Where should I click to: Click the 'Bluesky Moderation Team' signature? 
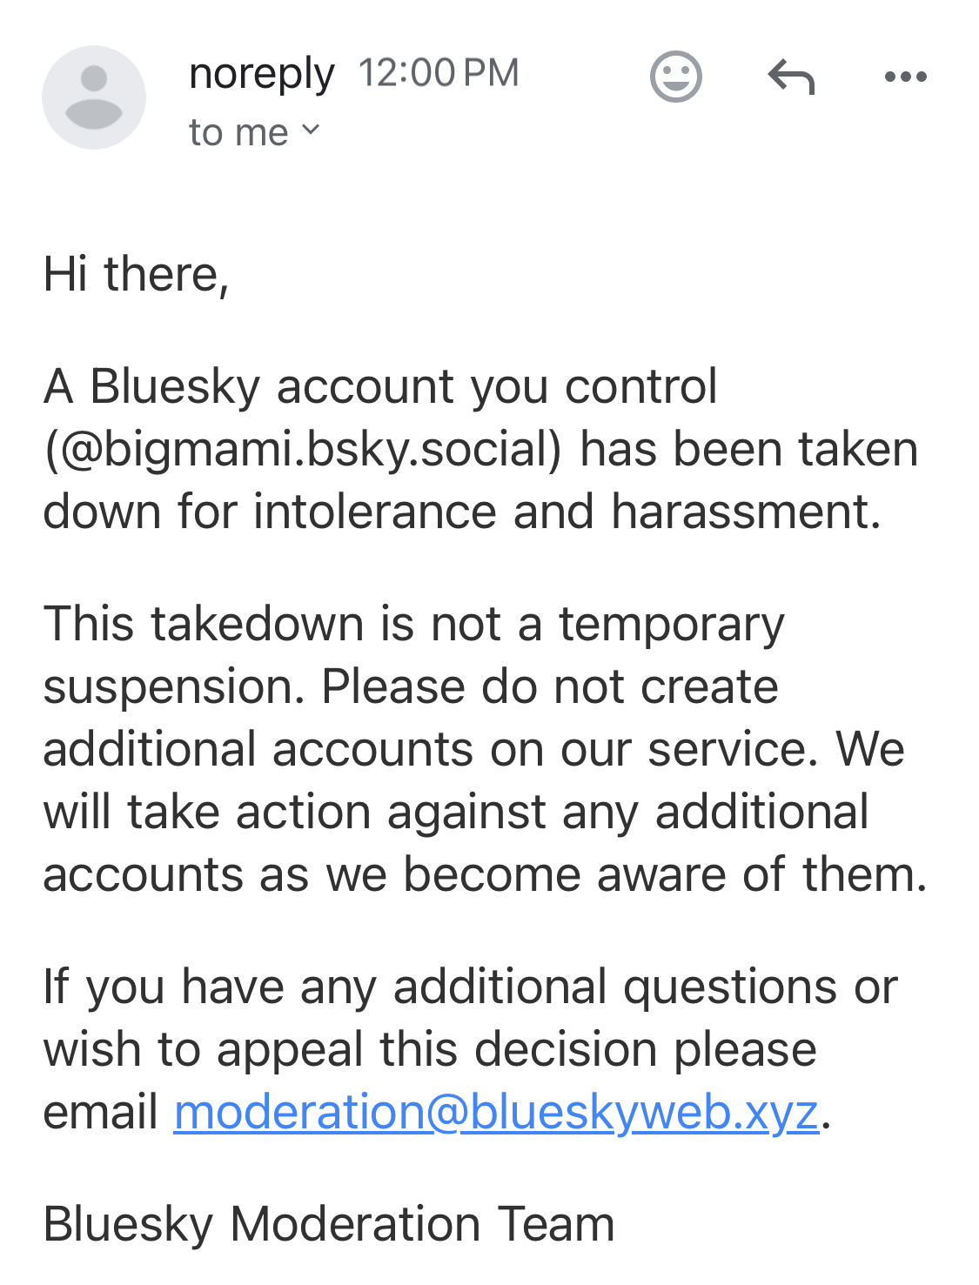tap(329, 1223)
